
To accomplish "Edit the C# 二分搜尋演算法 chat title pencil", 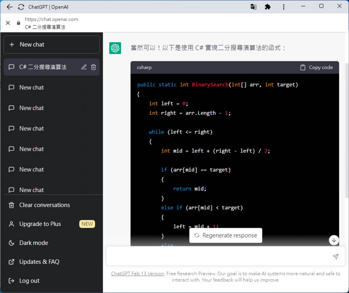I will [84, 67].
